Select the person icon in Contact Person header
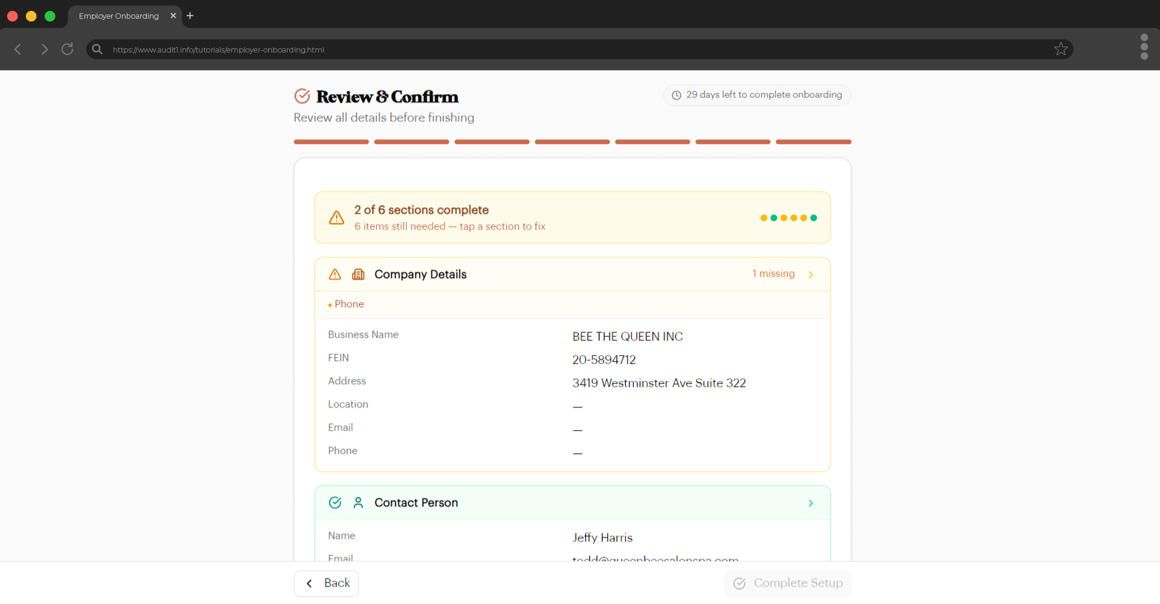Image resolution: width=1160 pixels, height=604 pixels. [358, 503]
